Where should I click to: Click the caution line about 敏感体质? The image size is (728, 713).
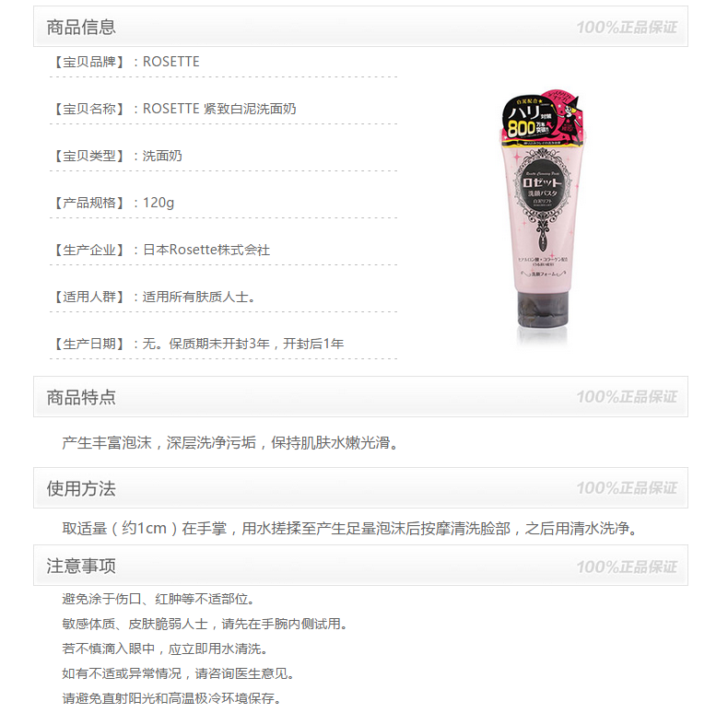[x=205, y=624]
